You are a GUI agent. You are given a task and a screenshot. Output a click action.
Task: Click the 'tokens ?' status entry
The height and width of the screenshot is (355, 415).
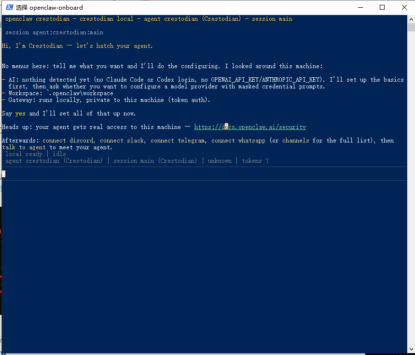[x=255, y=161]
